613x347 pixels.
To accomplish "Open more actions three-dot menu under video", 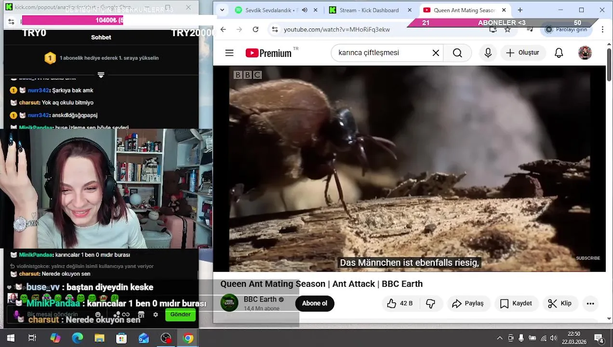I will point(590,303).
